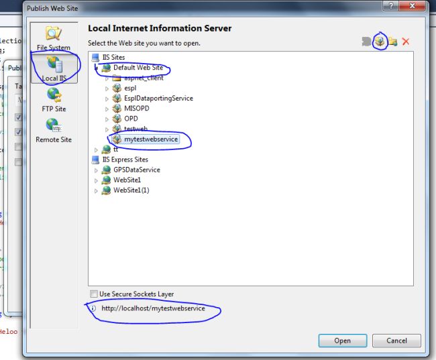Click the info icon beside localhost URL
This screenshot has width=436, height=360.
coord(93,308)
